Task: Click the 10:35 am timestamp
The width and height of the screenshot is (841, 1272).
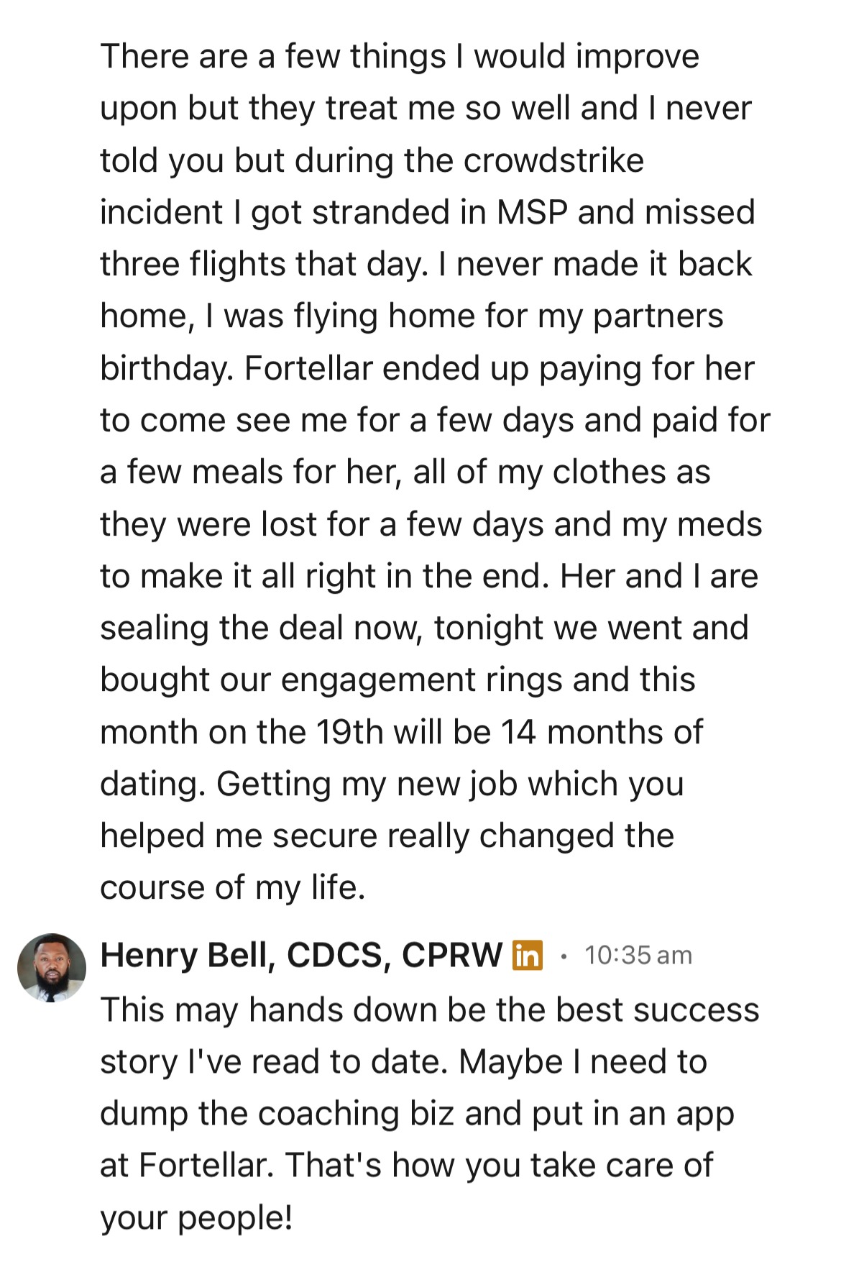Action: (x=638, y=955)
